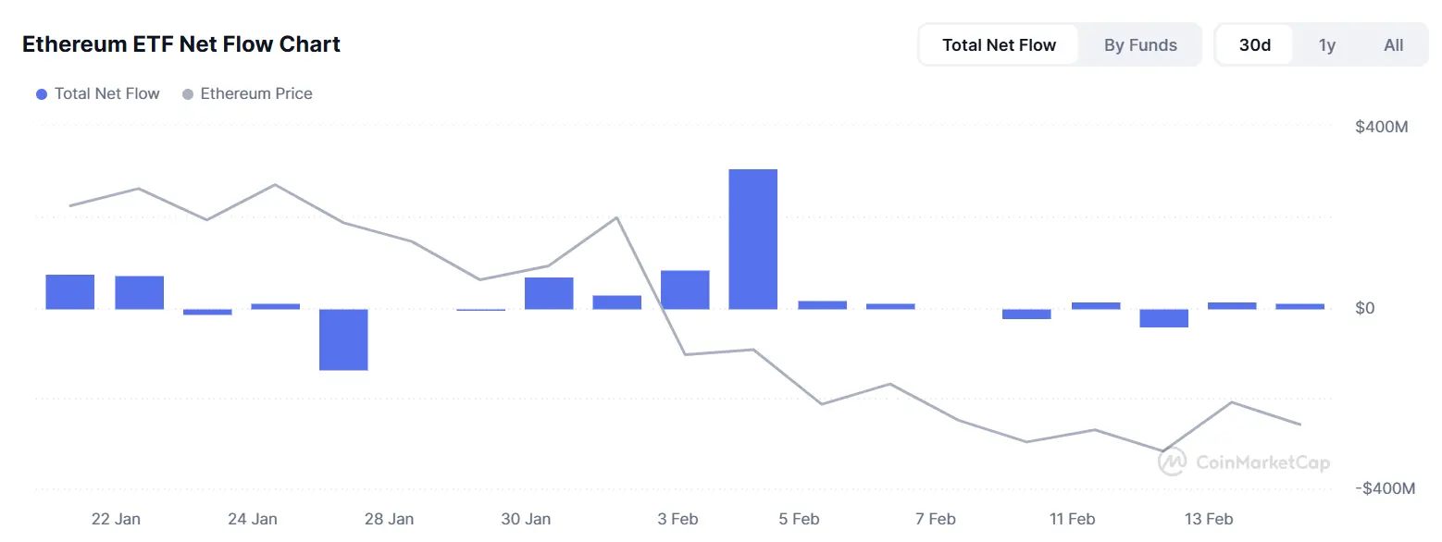Click the 3 Feb net flow bar

[685, 289]
